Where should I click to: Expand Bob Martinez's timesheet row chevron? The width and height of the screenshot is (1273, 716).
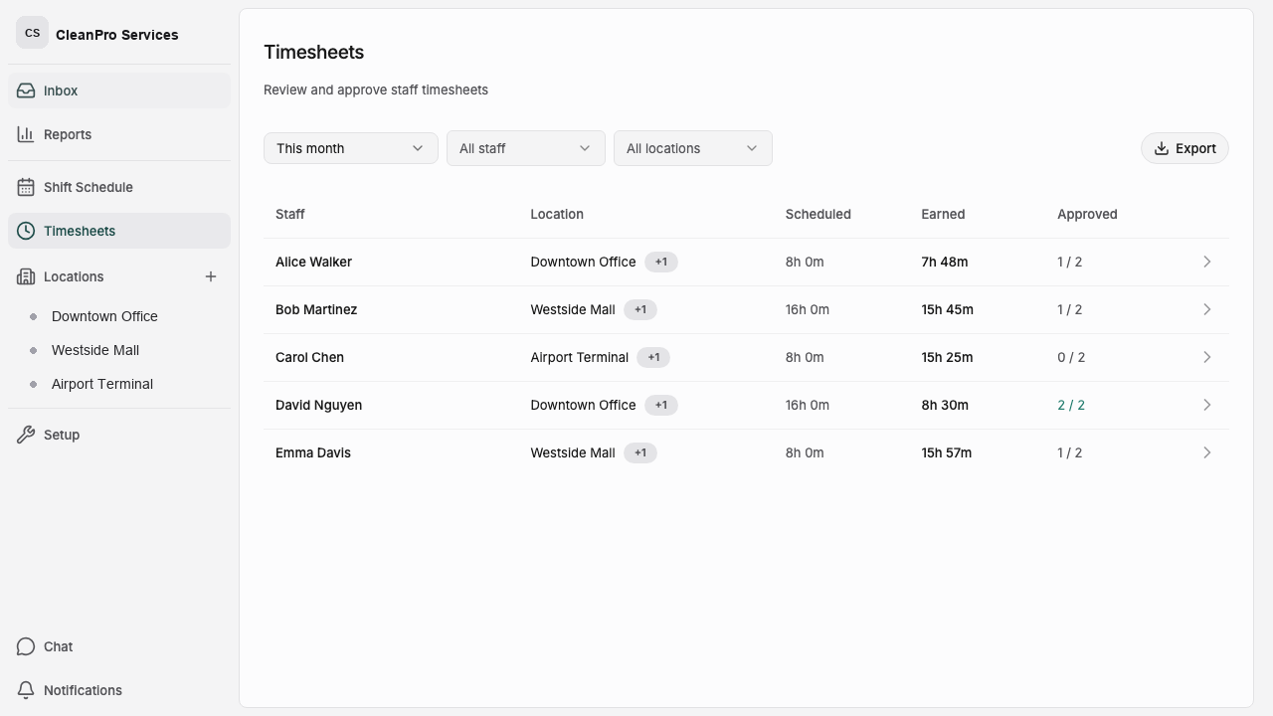1207,309
